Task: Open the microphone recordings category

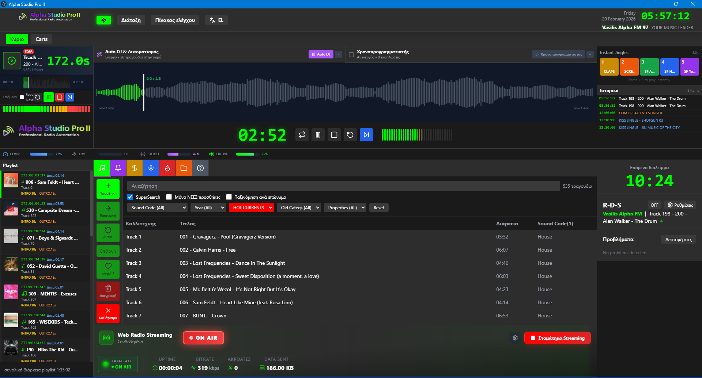Action: tap(151, 168)
